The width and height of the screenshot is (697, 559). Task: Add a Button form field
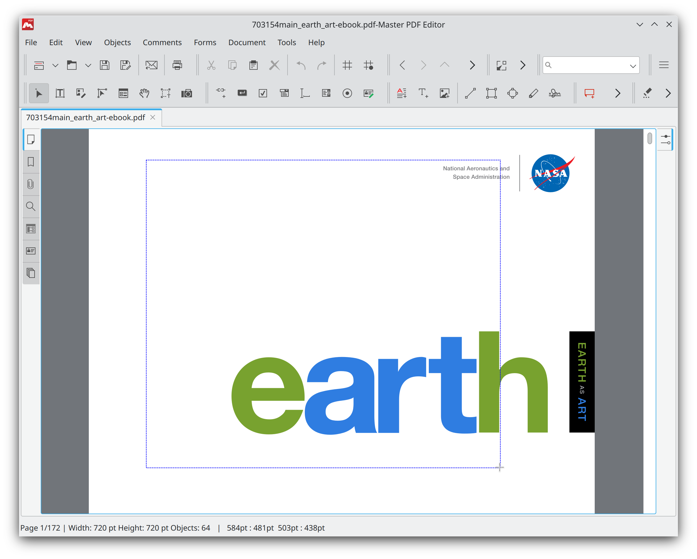pos(242,94)
